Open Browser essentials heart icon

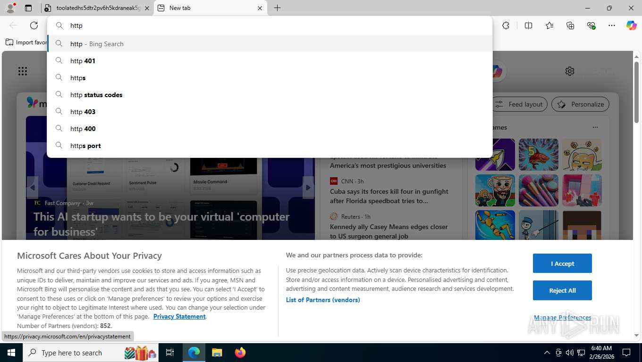click(x=591, y=25)
